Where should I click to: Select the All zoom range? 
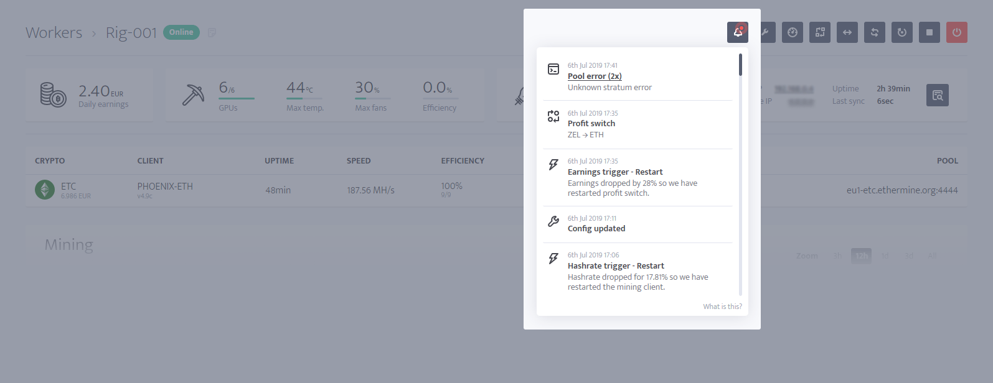coord(932,256)
